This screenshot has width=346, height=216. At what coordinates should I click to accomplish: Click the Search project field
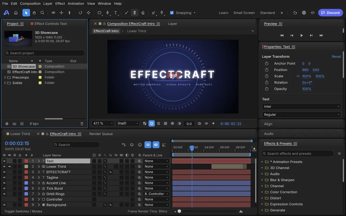(44, 53)
